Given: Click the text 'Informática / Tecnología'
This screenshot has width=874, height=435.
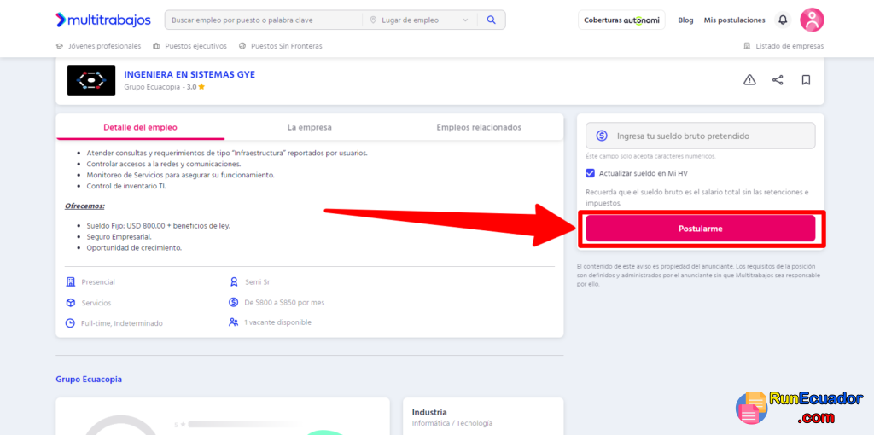Looking at the screenshot, I should 452,423.
